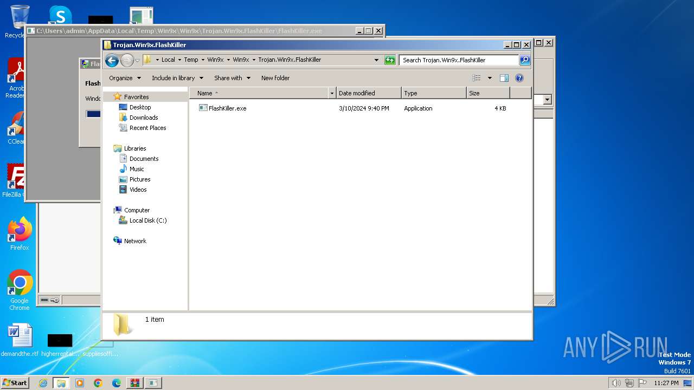Viewport: 694px width, 390px height.
Task: Sort by the Size column header
Action: pos(488,93)
